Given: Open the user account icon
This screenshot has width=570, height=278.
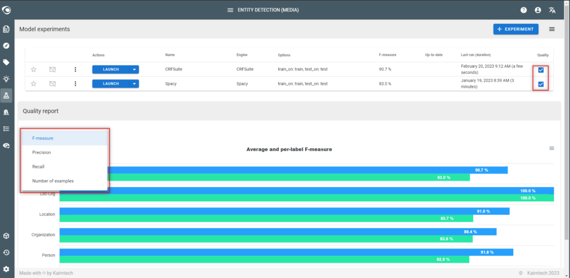Looking at the screenshot, I should click(538, 10).
